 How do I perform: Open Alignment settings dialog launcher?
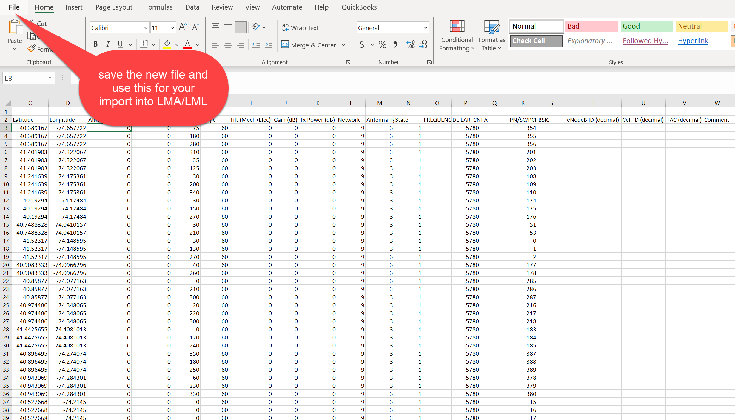pyautogui.click(x=348, y=62)
